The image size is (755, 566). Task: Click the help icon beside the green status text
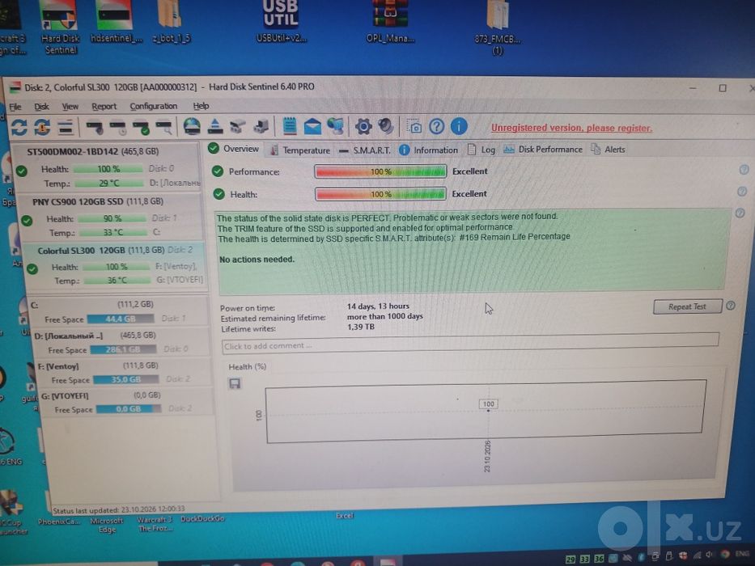[x=740, y=213]
